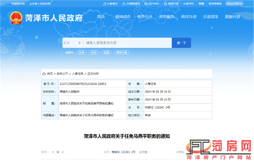
Task: Set font size to 中
Action: coord(58,152)
